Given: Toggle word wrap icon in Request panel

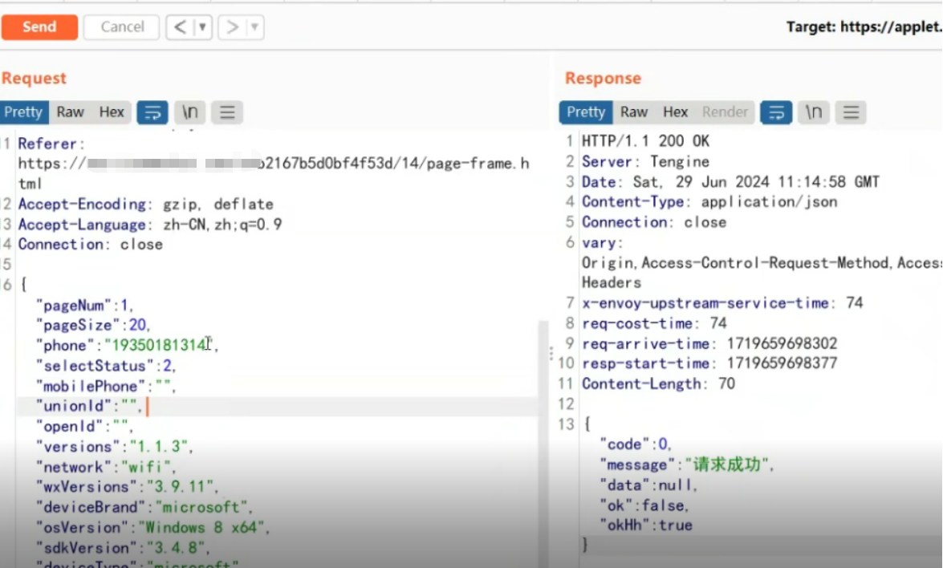Looking at the screenshot, I should [x=152, y=112].
